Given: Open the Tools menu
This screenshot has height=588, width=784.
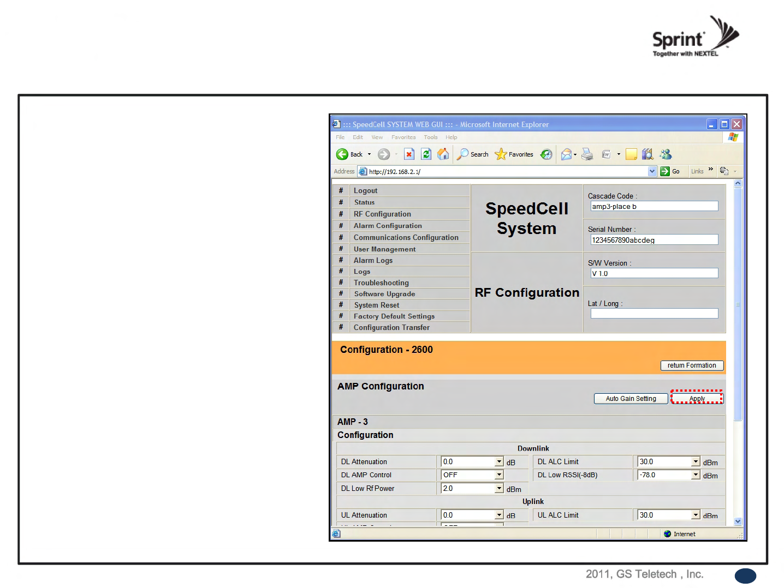Looking at the screenshot, I should click(x=430, y=137).
